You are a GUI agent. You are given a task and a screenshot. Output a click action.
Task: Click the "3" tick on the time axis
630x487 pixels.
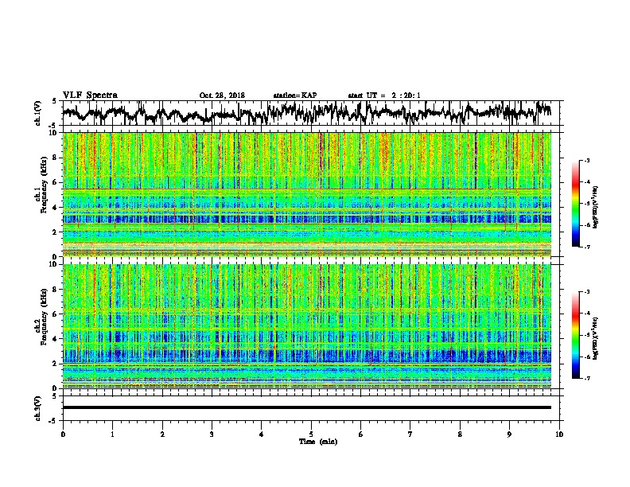212,434
